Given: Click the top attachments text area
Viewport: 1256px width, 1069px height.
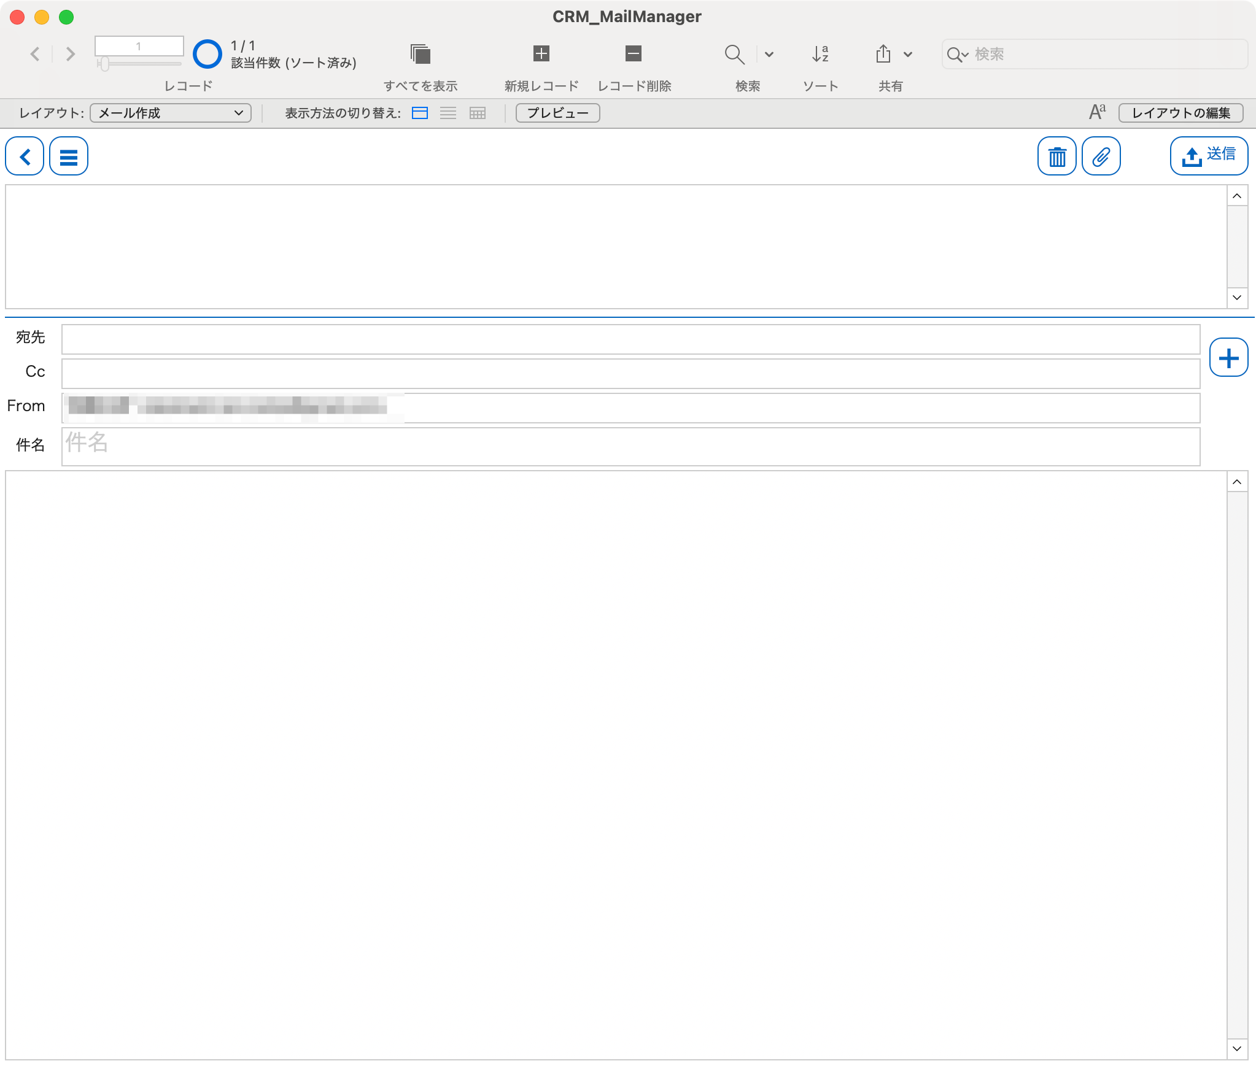Looking at the screenshot, I should coord(616,247).
